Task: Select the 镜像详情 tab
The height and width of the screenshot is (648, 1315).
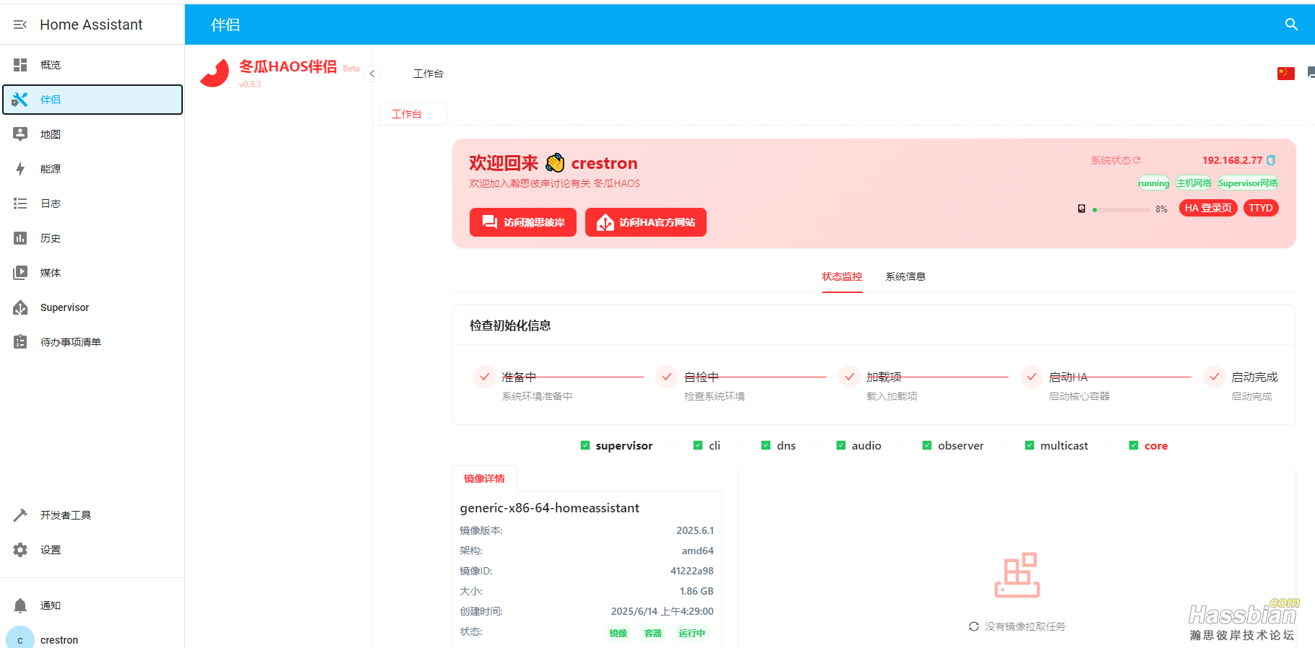Action: tap(485, 478)
